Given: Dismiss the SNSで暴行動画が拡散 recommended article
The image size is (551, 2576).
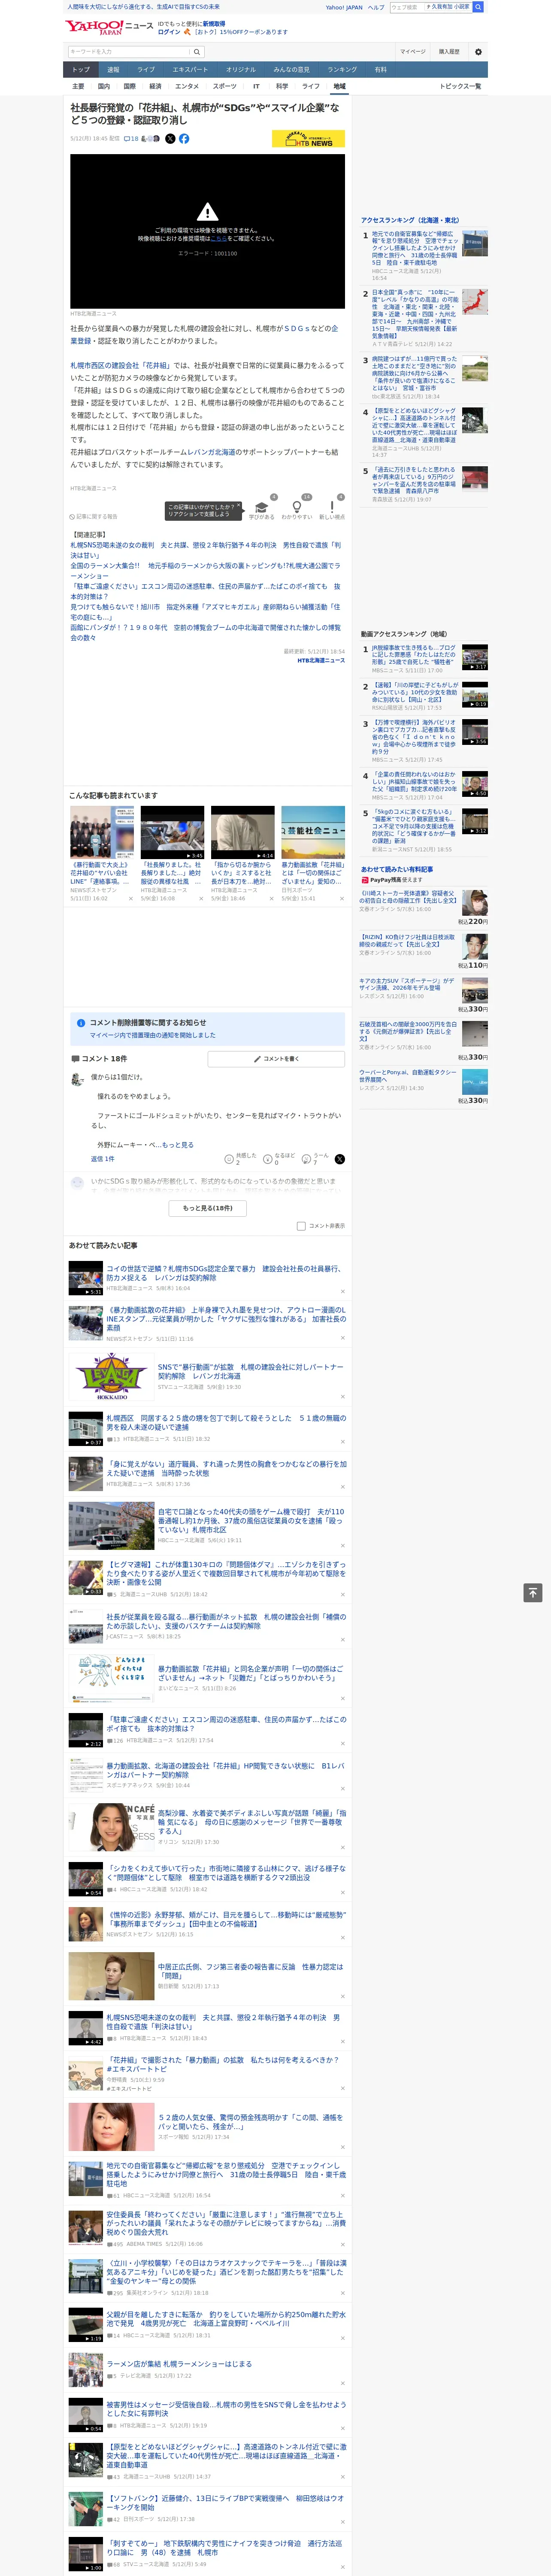Looking at the screenshot, I should [343, 1397].
